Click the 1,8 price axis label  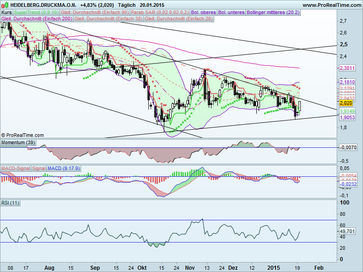[343, 127]
